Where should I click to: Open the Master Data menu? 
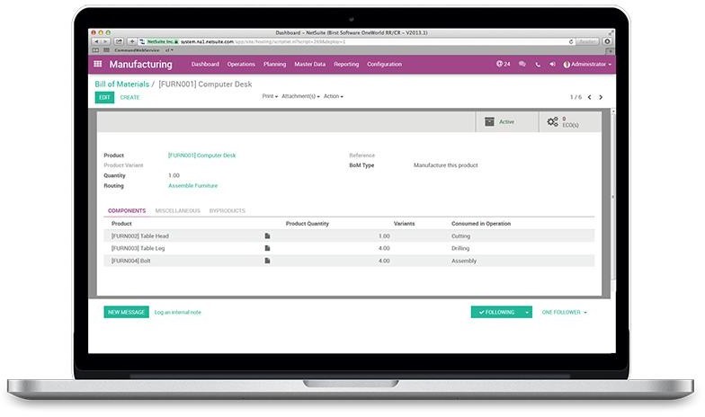tap(309, 65)
